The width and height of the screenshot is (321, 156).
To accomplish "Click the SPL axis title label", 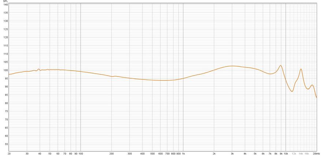I will 5,1.
